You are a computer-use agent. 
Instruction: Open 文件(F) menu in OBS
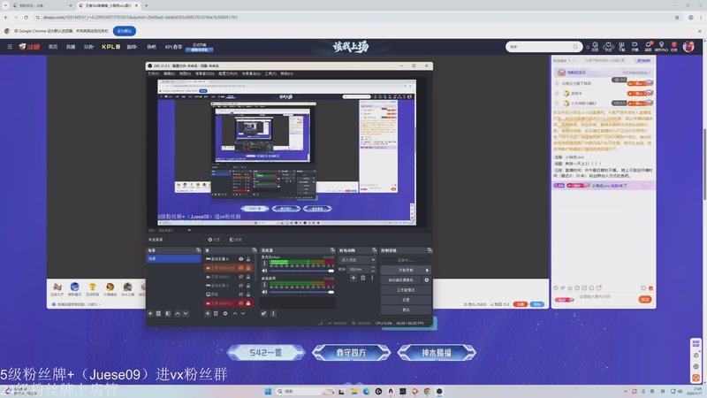point(153,73)
